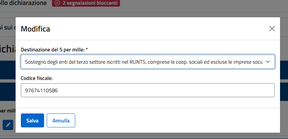Click the 'per mill' text at bottom left
Screen dimensions: 288x139
(x=7, y=110)
